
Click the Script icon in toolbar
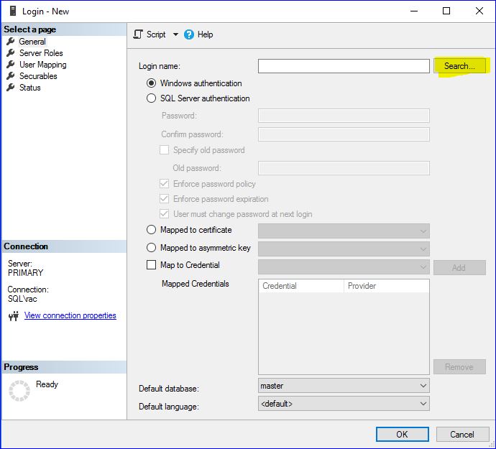pos(139,34)
